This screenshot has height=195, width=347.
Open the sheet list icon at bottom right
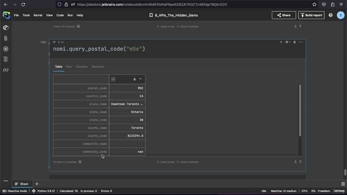pos(343,184)
